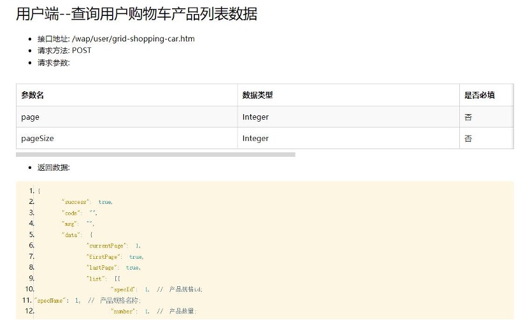Click the 请求方法: POST bullet item

point(64,50)
